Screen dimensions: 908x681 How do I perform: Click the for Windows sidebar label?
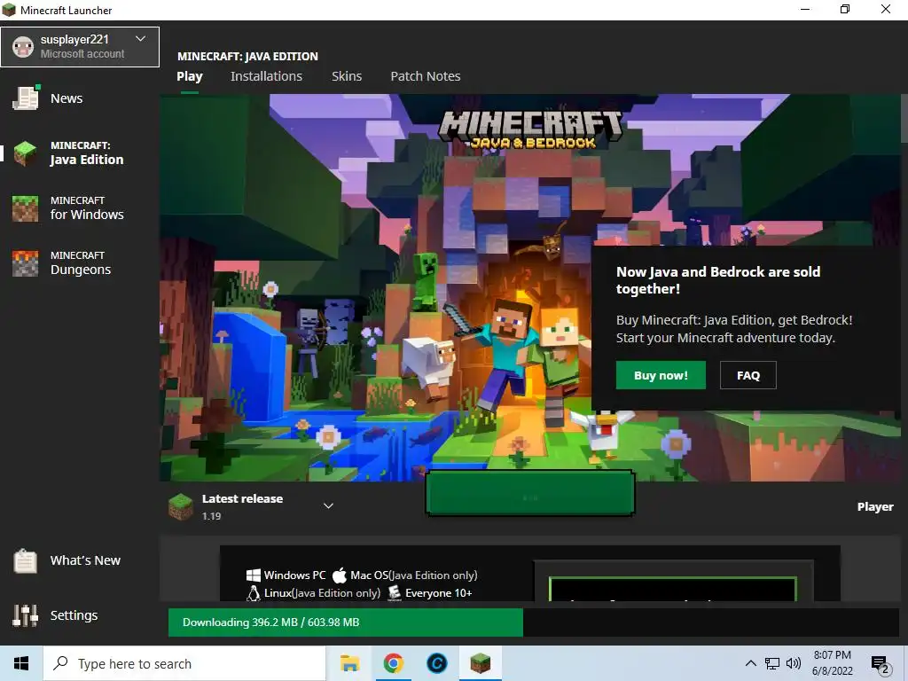(87, 215)
